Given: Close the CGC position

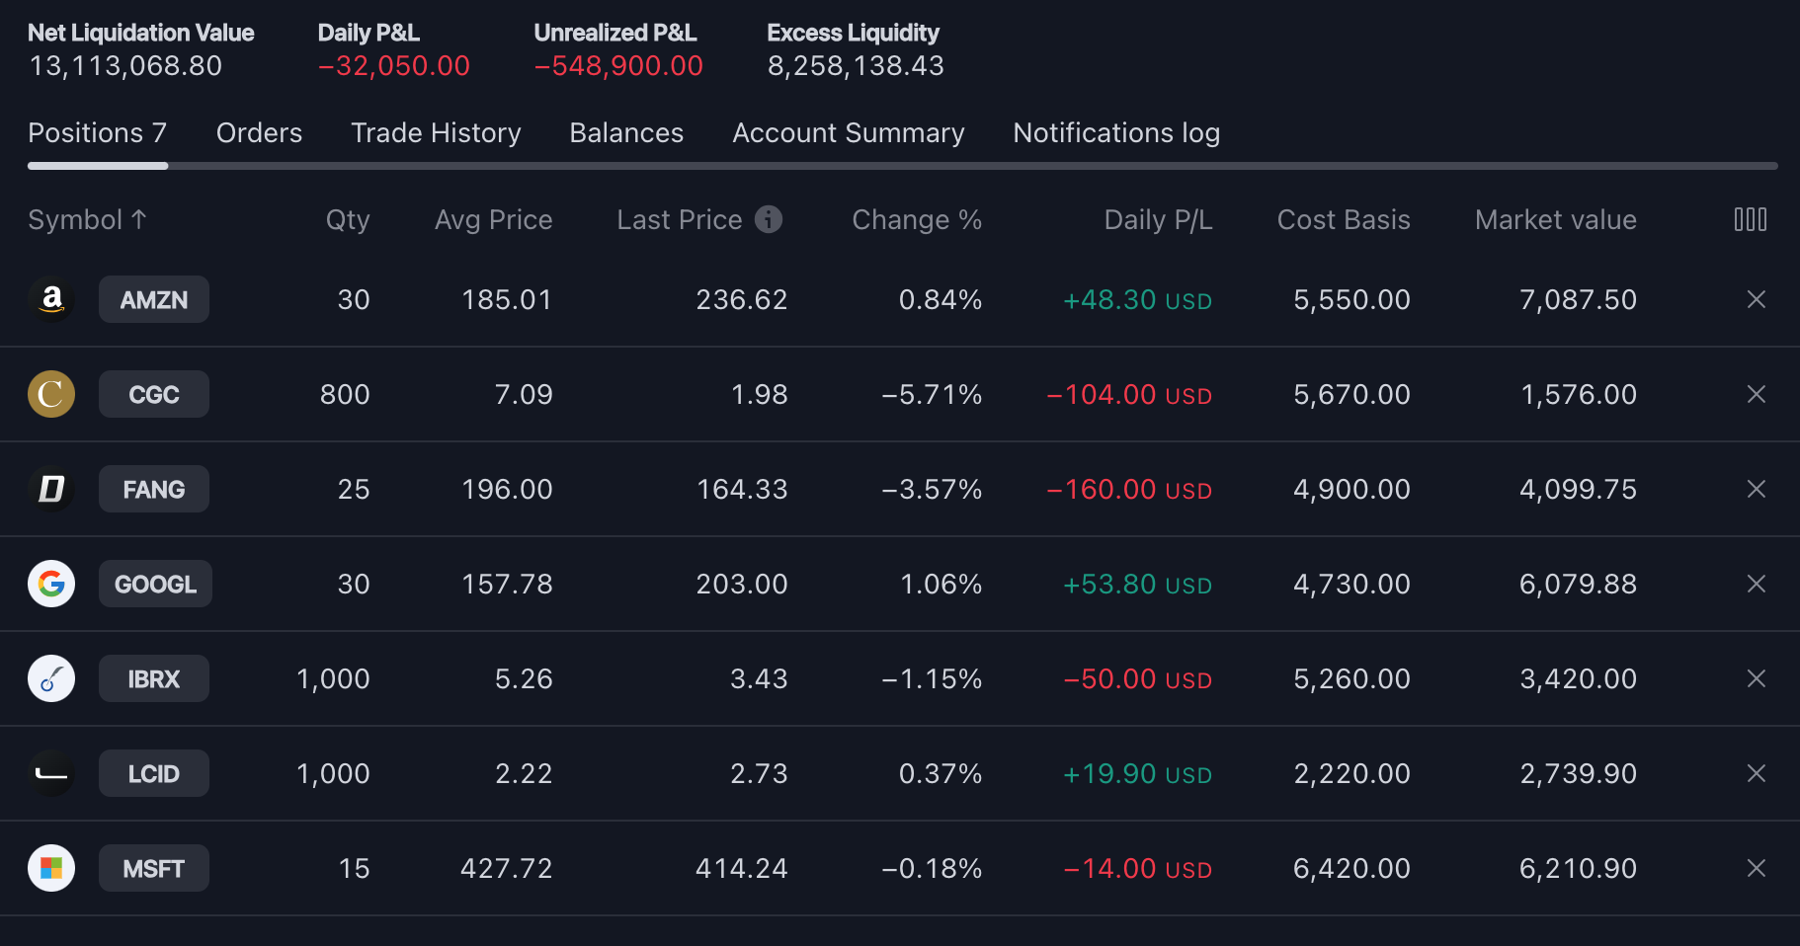Looking at the screenshot, I should tap(1756, 394).
